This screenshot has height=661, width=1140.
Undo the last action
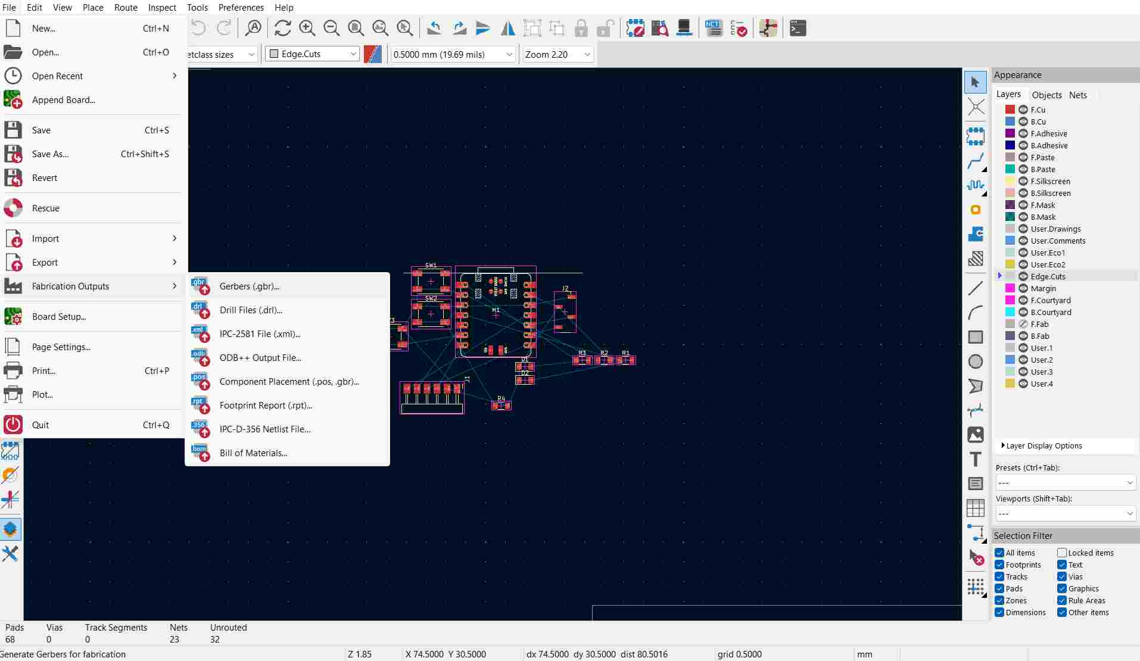[198, 28]
